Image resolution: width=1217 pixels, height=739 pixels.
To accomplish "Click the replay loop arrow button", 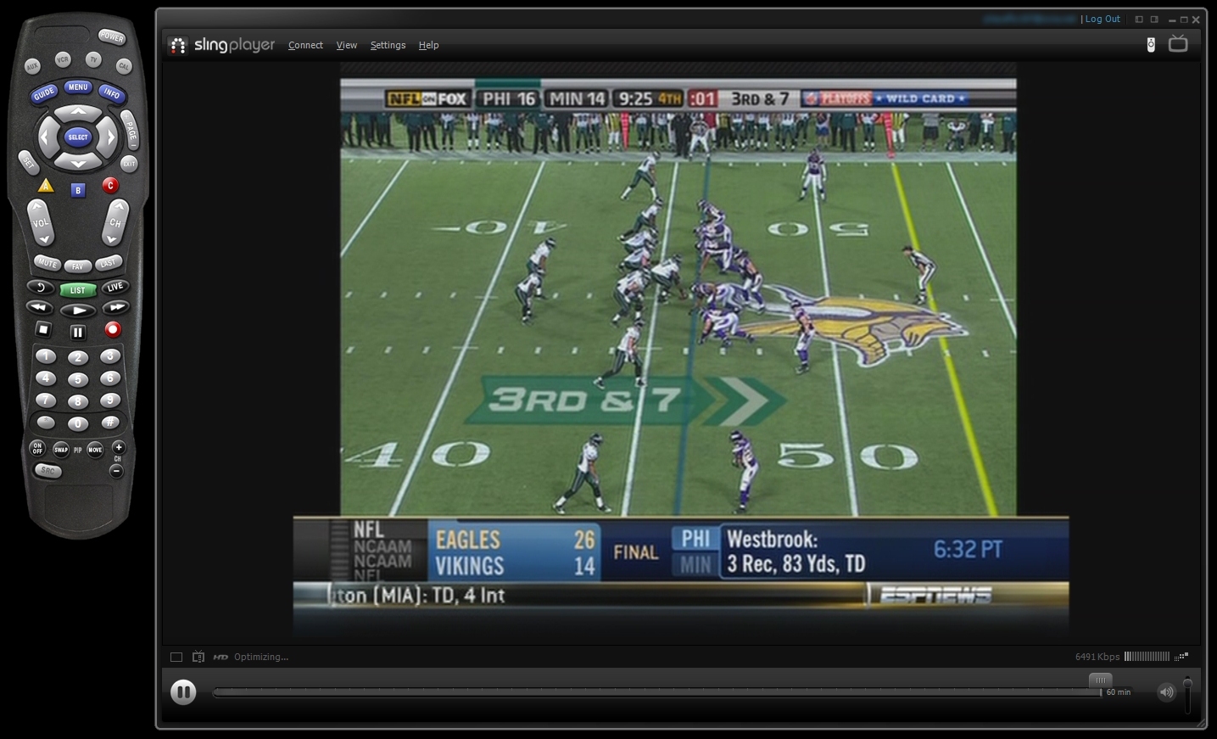I will click(40, 288).
